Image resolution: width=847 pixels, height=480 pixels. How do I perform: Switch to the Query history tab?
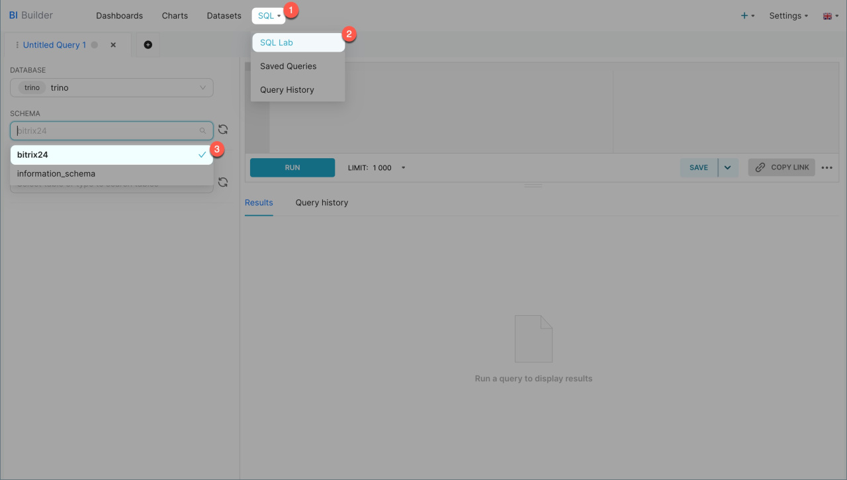tap(322, 203)
